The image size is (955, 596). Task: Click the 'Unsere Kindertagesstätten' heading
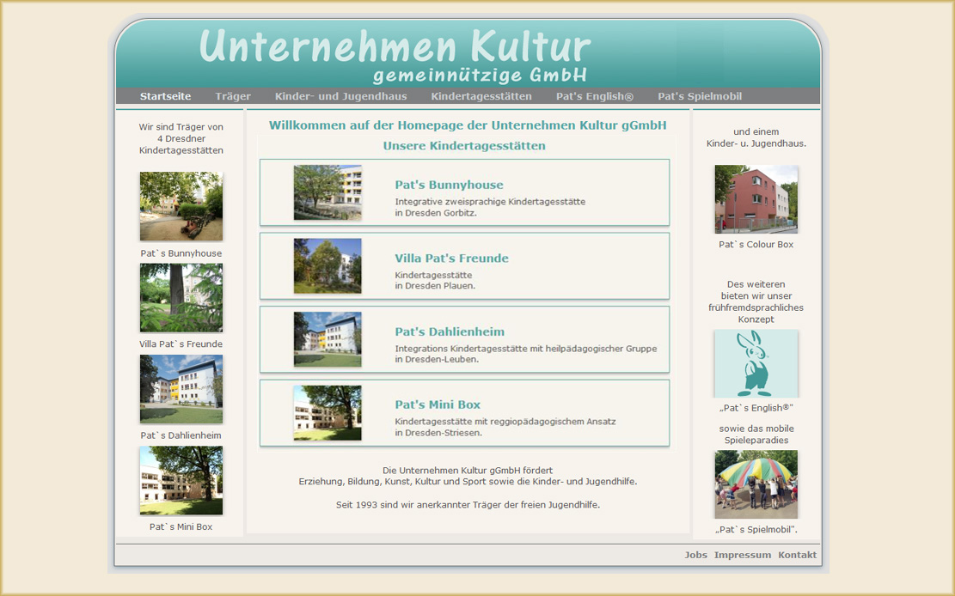point(464,145)
